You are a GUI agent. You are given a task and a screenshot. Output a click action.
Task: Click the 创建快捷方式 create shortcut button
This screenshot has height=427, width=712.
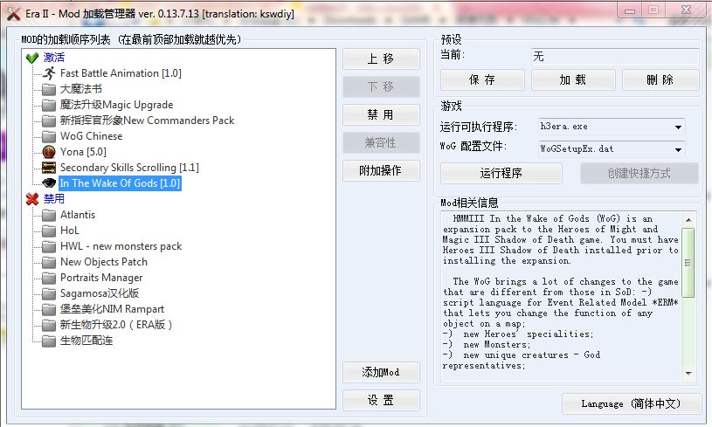639,174
